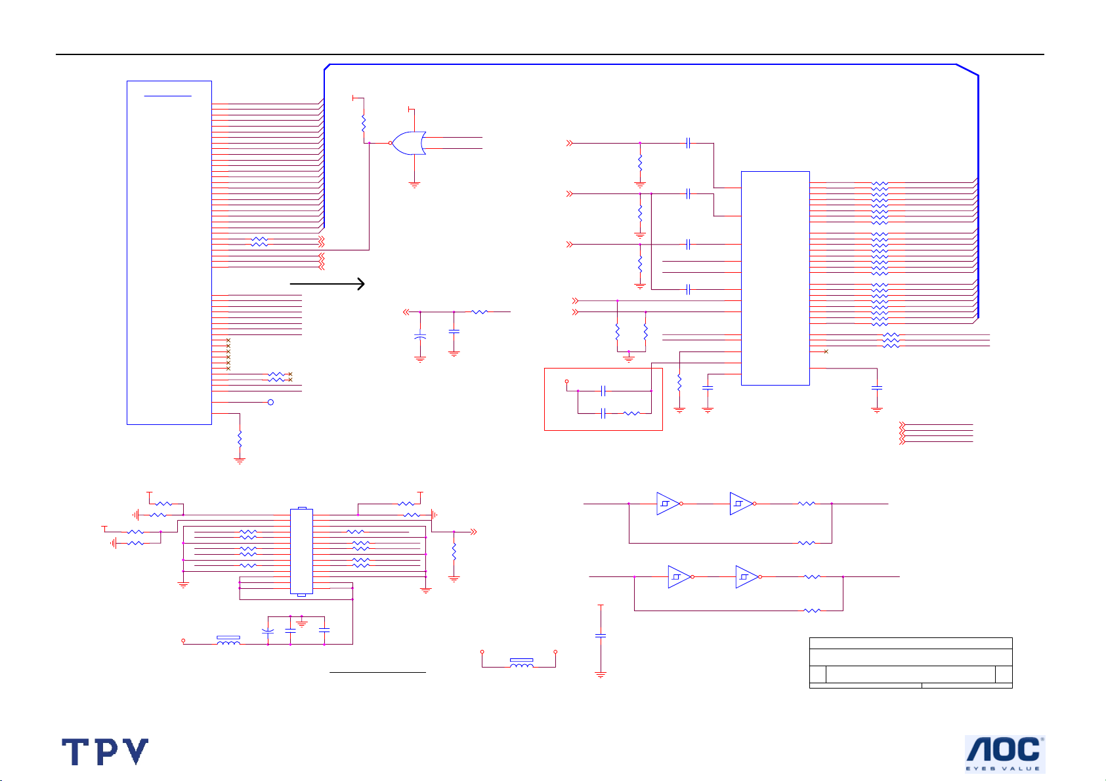Select the pull-up resistor feeding the OR gate
This screenshot has height=781, width=1106.
coord(363,122)
